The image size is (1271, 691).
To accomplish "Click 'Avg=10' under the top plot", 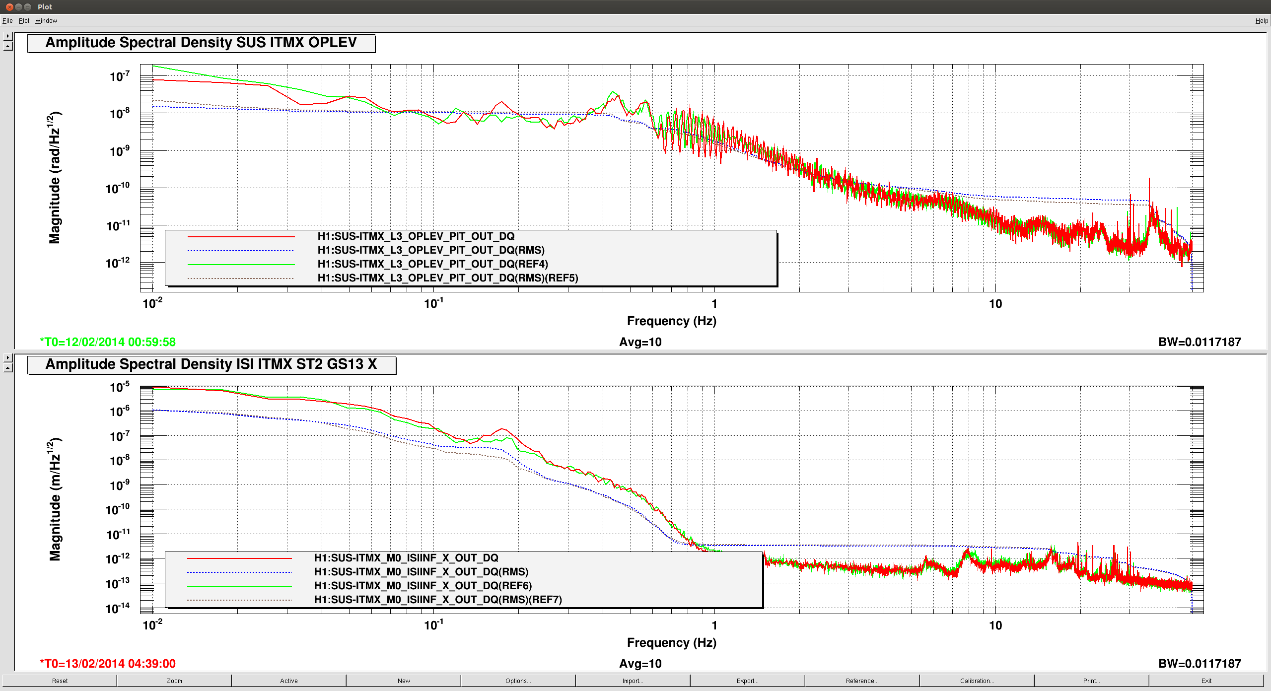I will (x=640, y=342).
